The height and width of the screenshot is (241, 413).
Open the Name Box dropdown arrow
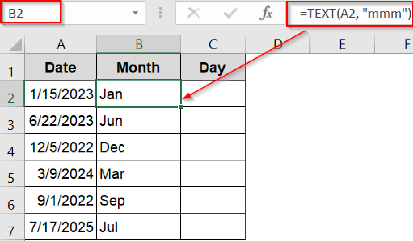click(x=136, y=13)
